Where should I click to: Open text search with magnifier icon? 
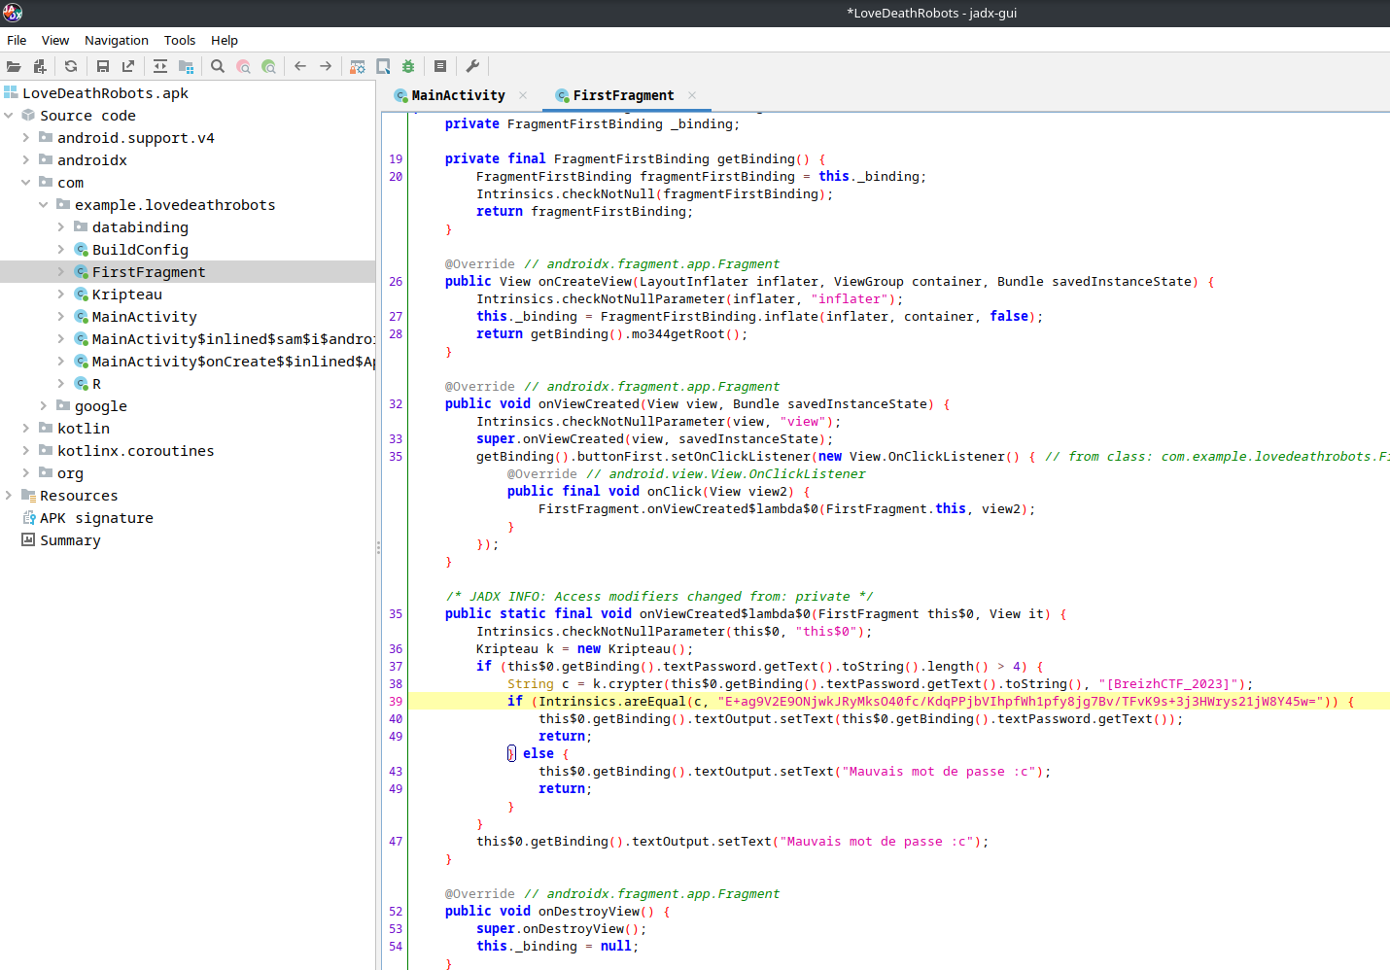pos(218,66)
